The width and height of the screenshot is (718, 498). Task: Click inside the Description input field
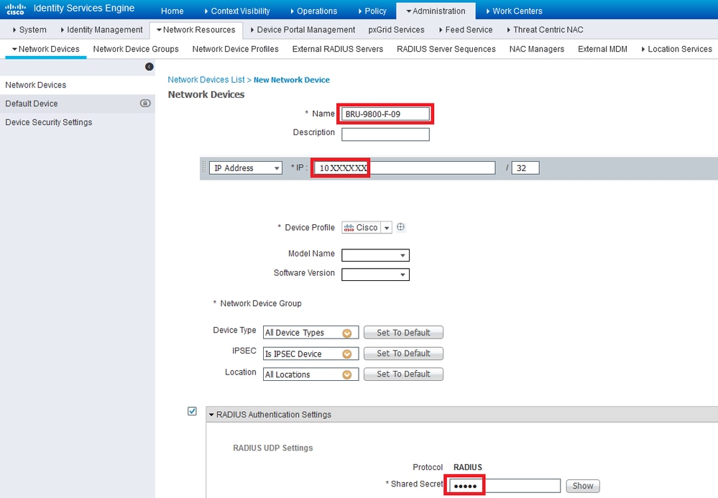385,133
